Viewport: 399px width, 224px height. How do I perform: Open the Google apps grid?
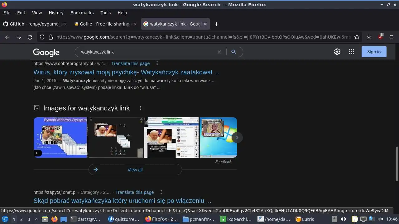pos(352,52)
